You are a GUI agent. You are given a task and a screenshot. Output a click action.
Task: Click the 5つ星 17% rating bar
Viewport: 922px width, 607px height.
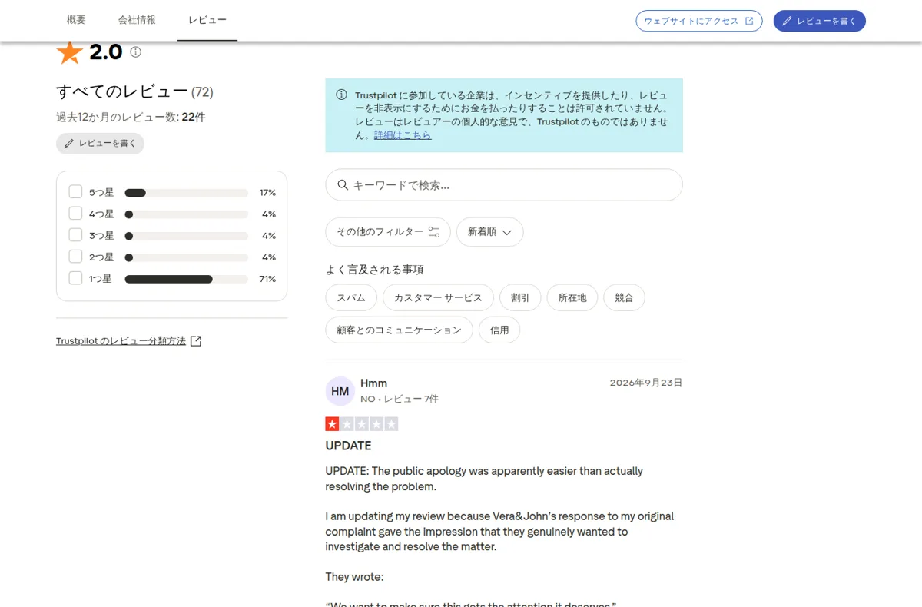coord(186,193)
